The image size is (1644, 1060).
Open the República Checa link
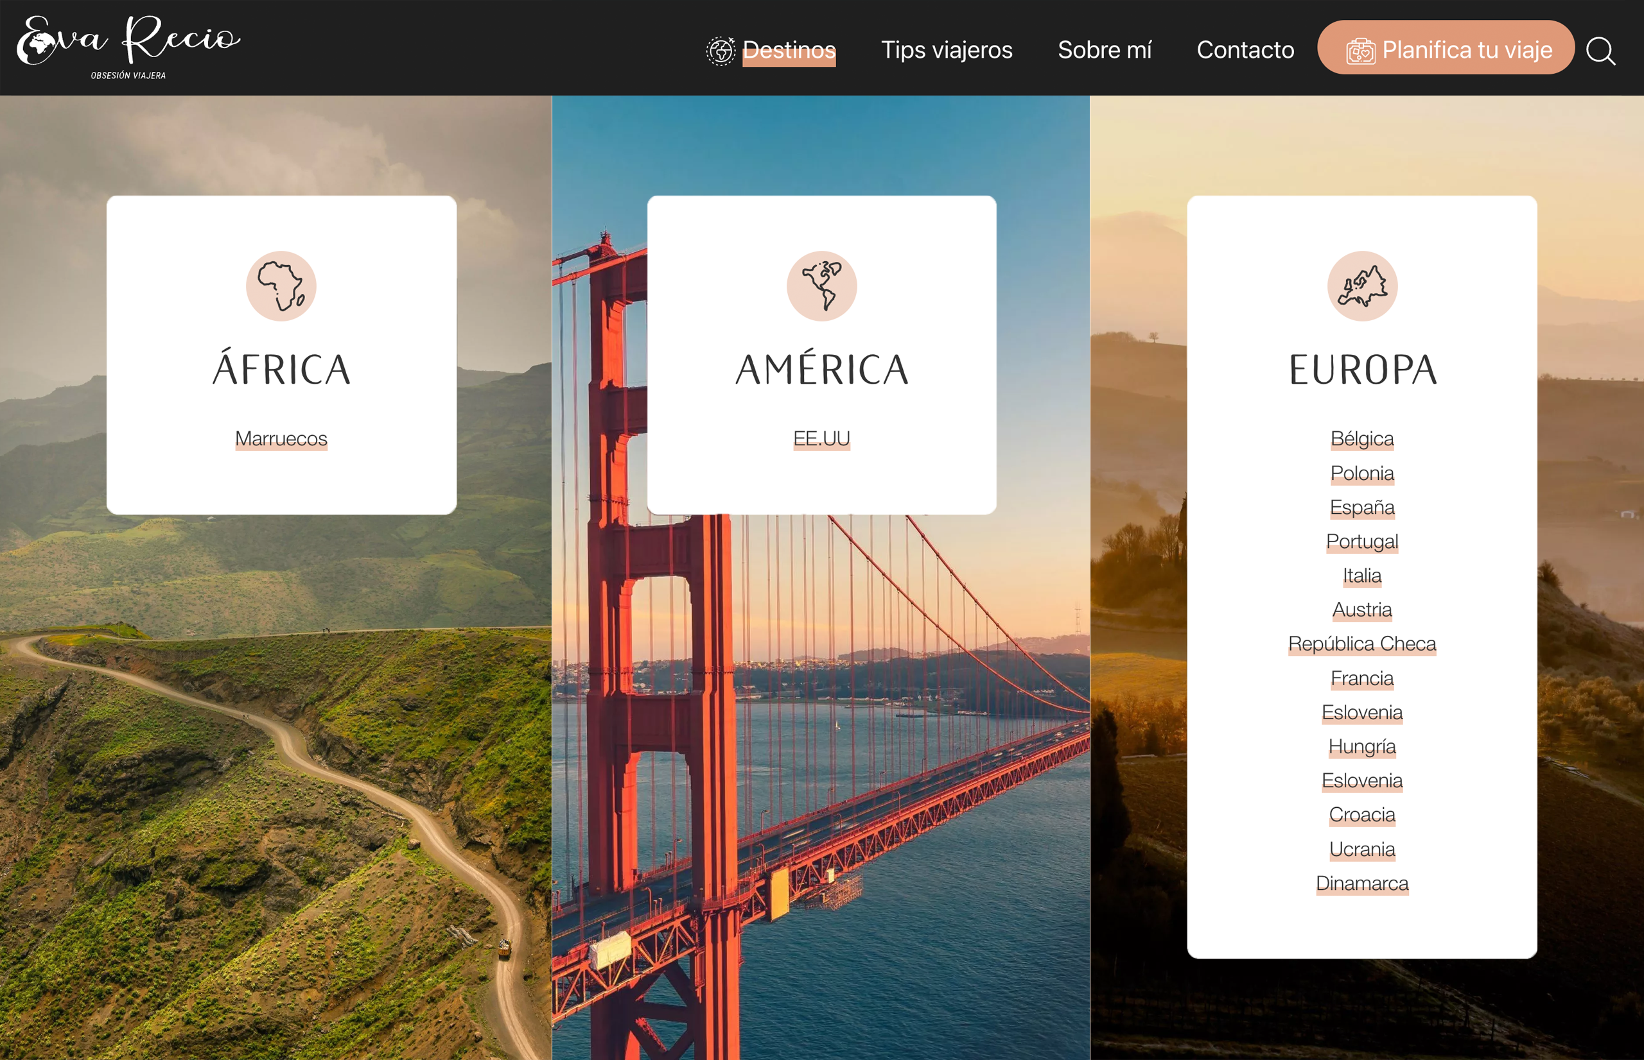[x=1362, y=644]
